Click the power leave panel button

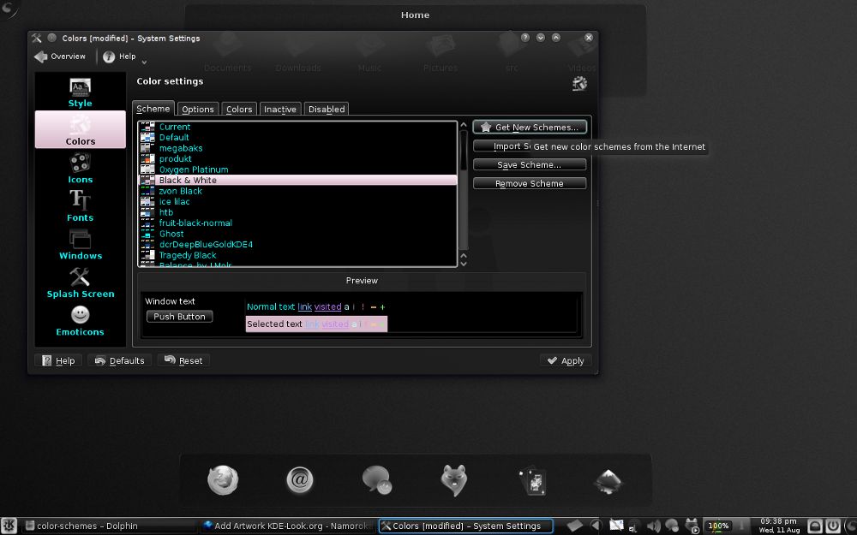click(832, 526)
